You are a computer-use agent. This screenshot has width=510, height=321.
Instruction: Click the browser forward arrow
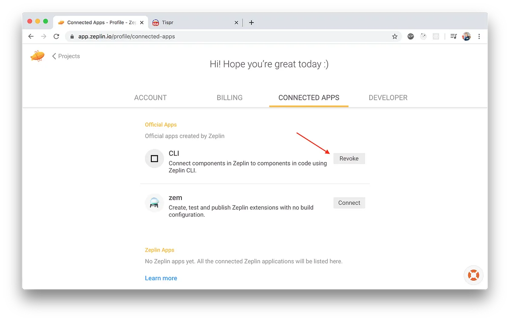(x=43, y=37)
